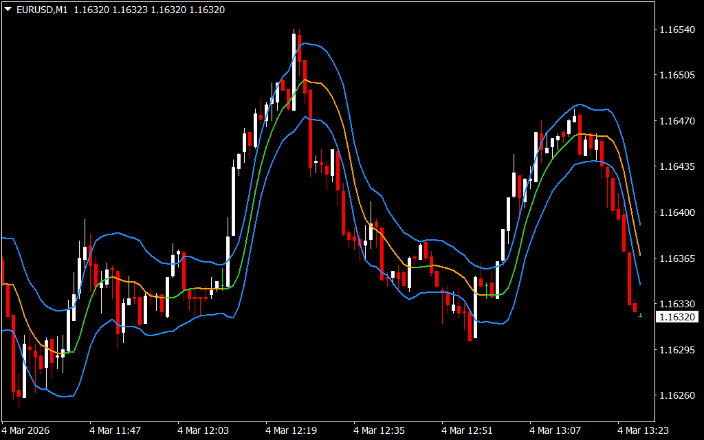Viewport: 704px width, 440px height.
Task: Click the 4 Mar 12:51 time label
Action: (x=467, y=430)
